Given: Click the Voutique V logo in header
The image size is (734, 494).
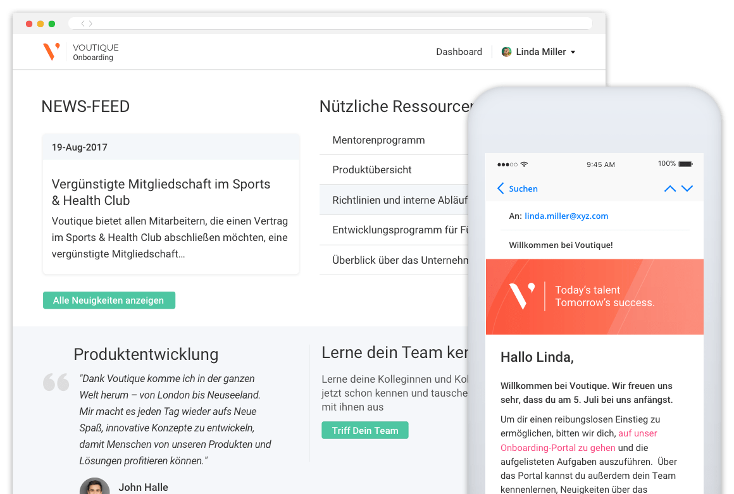Looking at the screenshot, I should pos(51,51).
